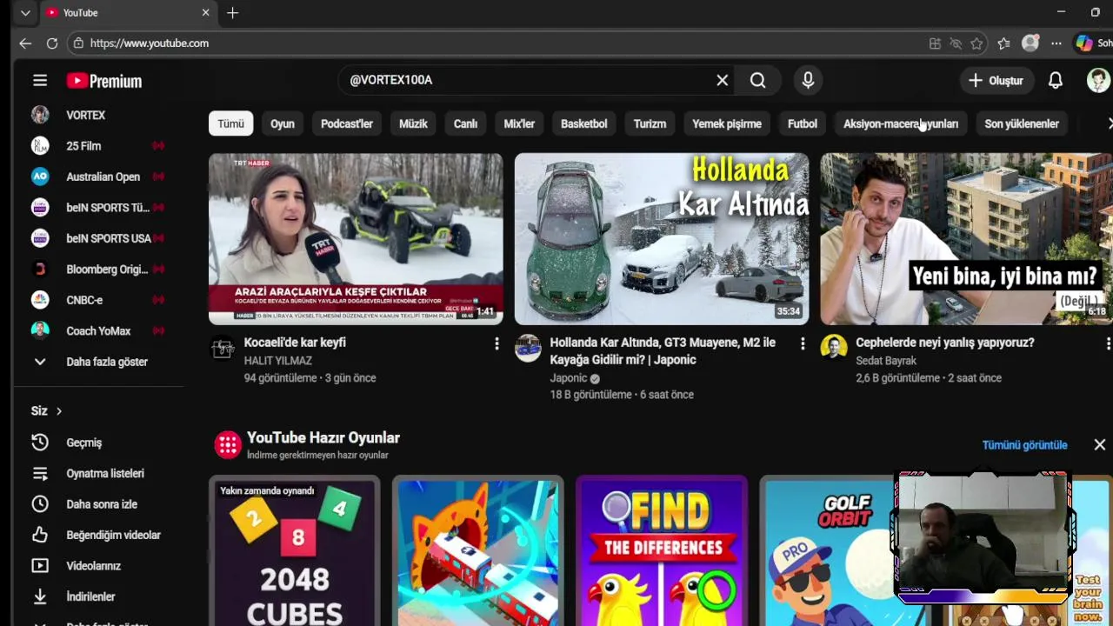Open the account avatar menu
The height and width of the screenshot is (626, 1113).
tap(1098, 80)
